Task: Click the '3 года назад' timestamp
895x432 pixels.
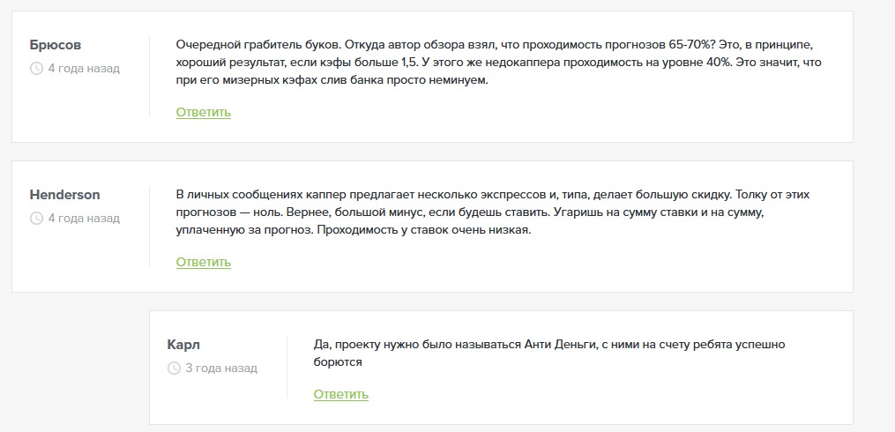Action: pos(221,368)
